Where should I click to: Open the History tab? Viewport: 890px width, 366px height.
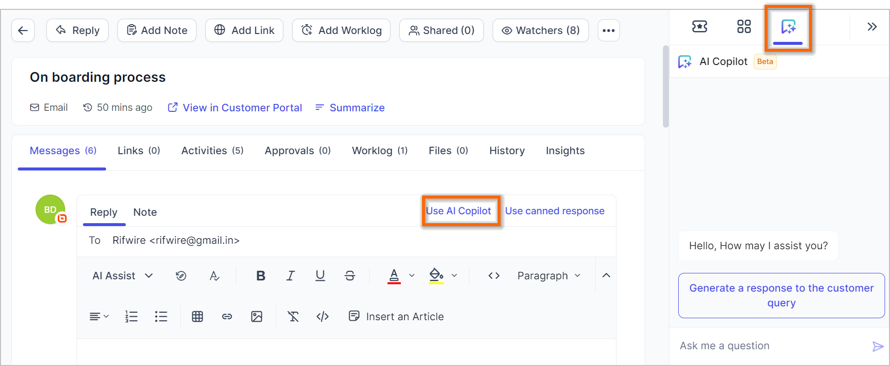[507, 151]
